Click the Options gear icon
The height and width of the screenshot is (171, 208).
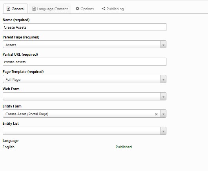coord(77,9)
